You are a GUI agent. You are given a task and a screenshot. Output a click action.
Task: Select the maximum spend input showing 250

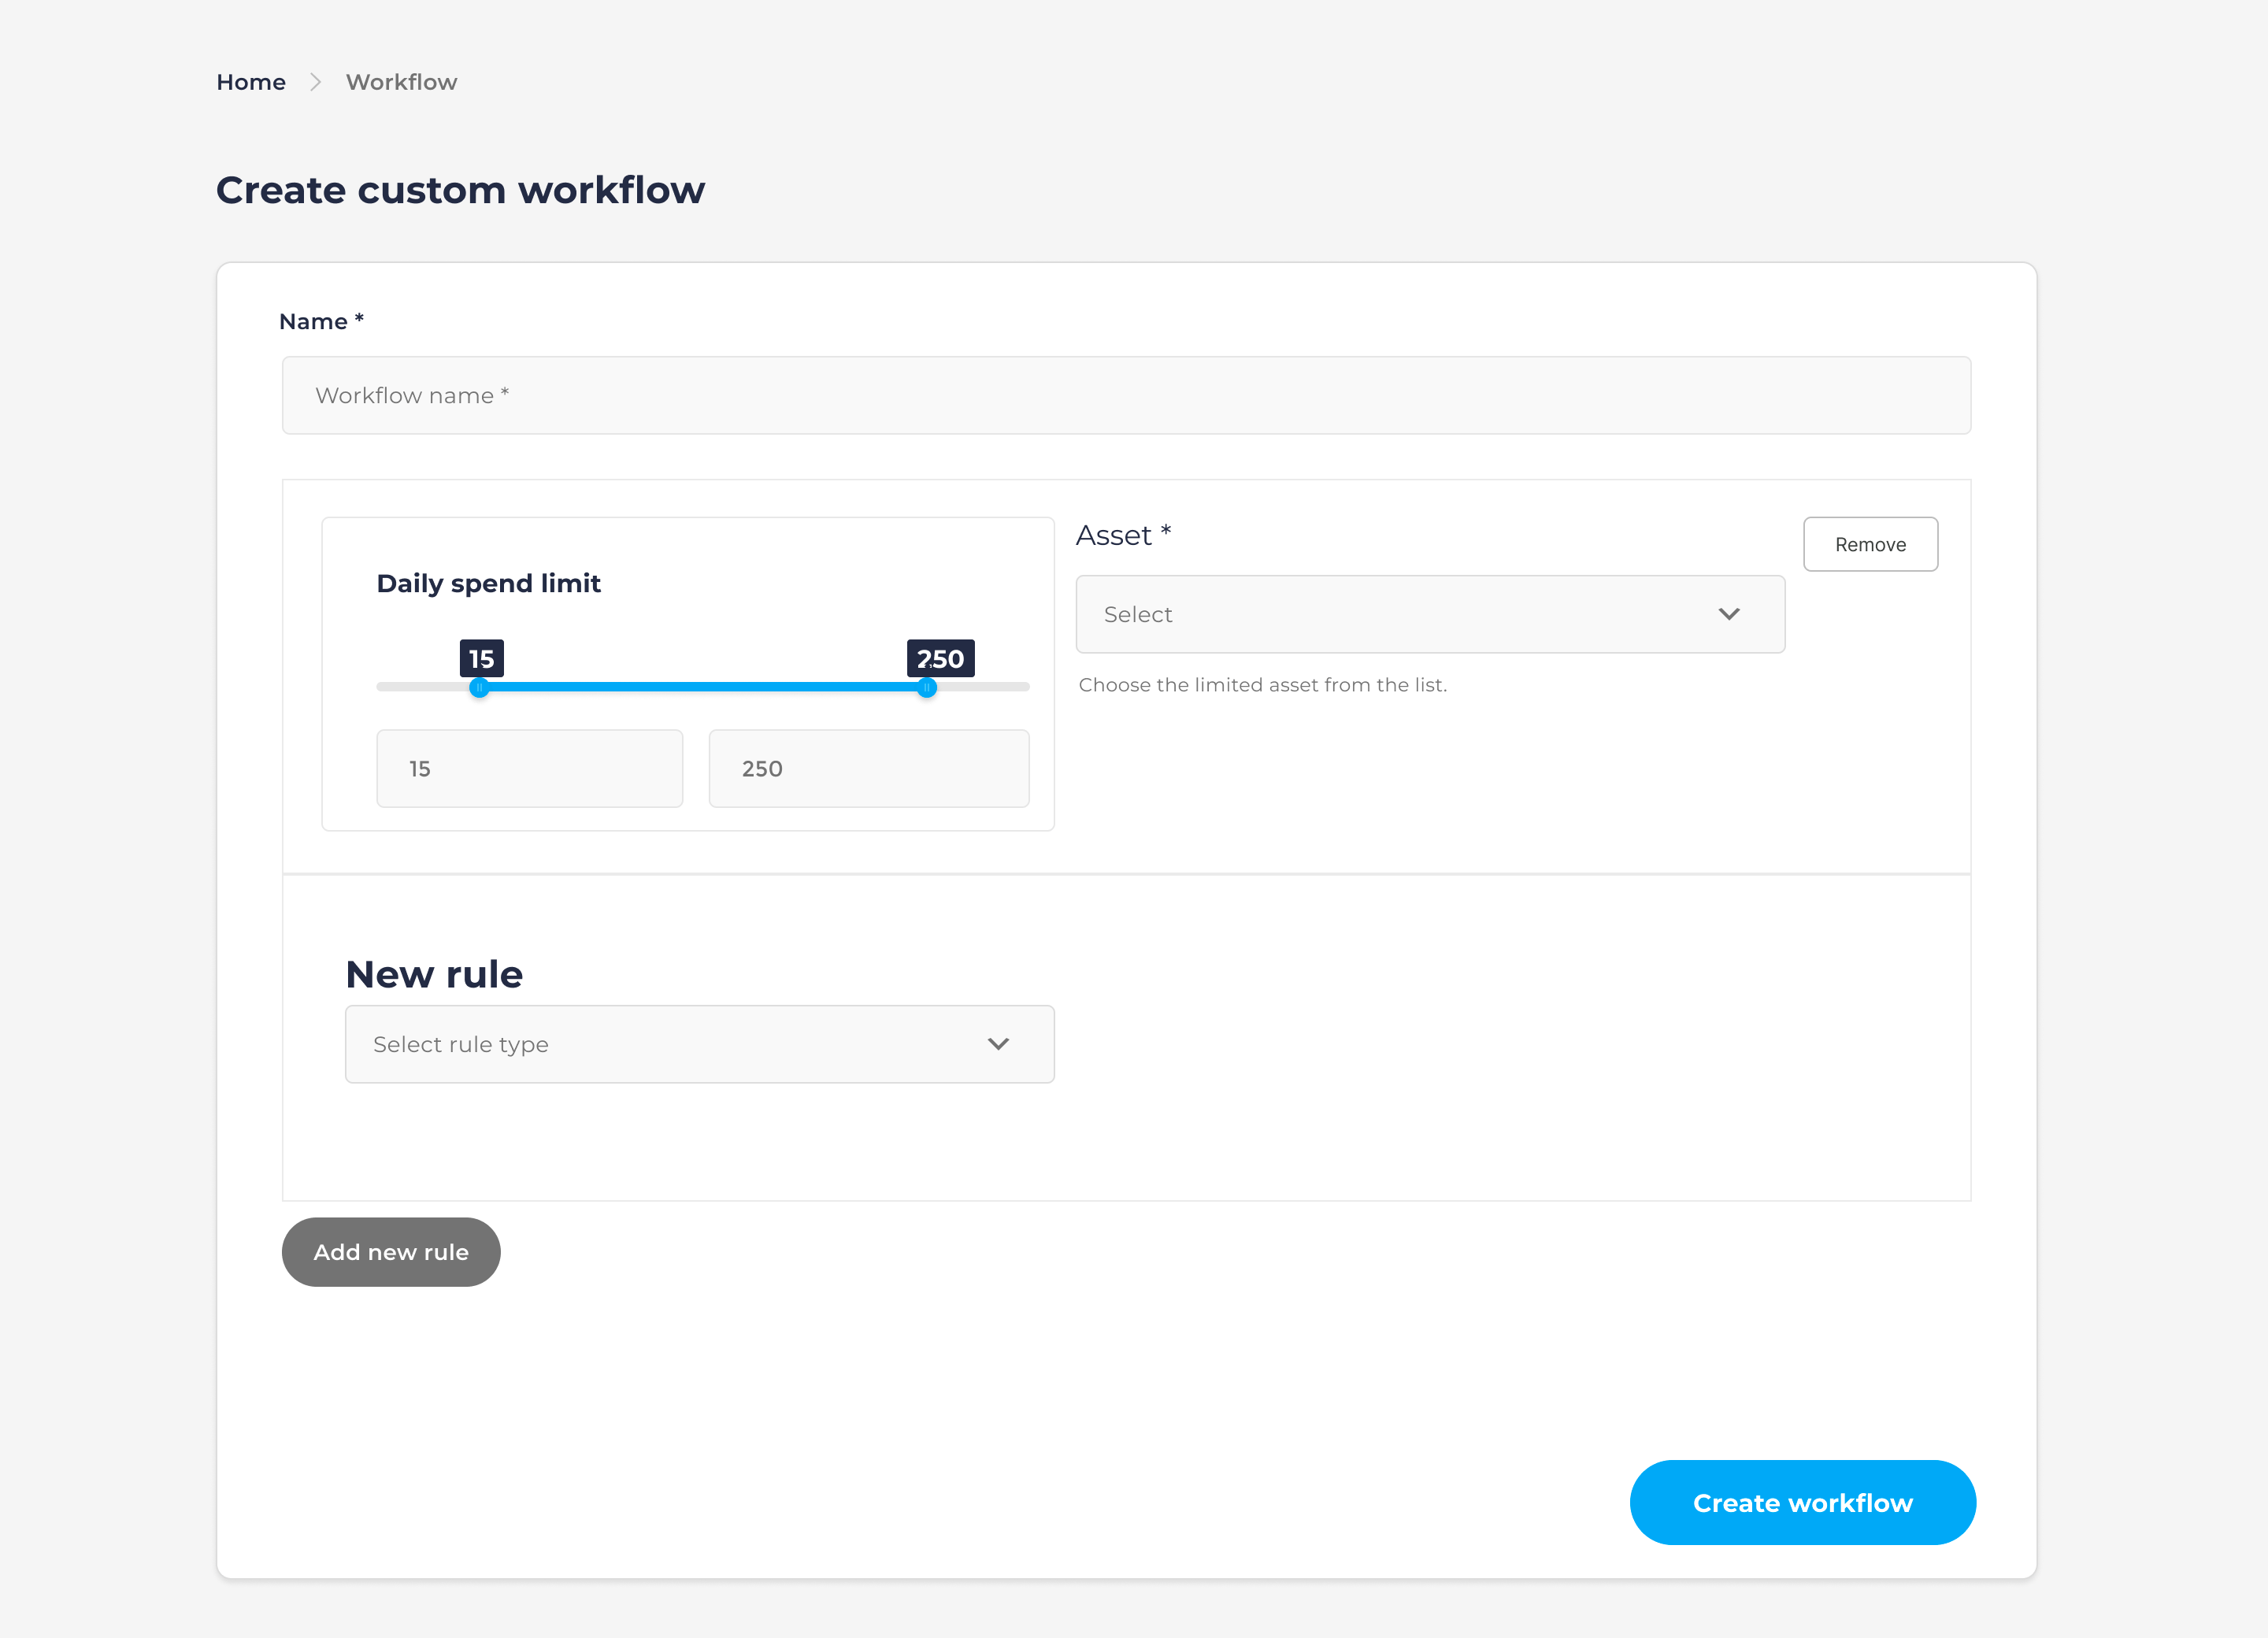pyautogui.click(x=868, y=768)
